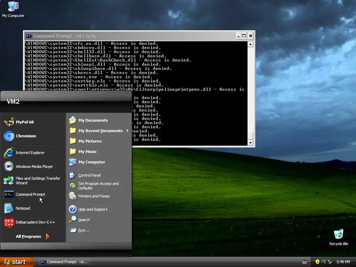Click the filterpipelineprintproc.dll output line
The height and width of the screenshot is (267, 356).
coord(135,89)
